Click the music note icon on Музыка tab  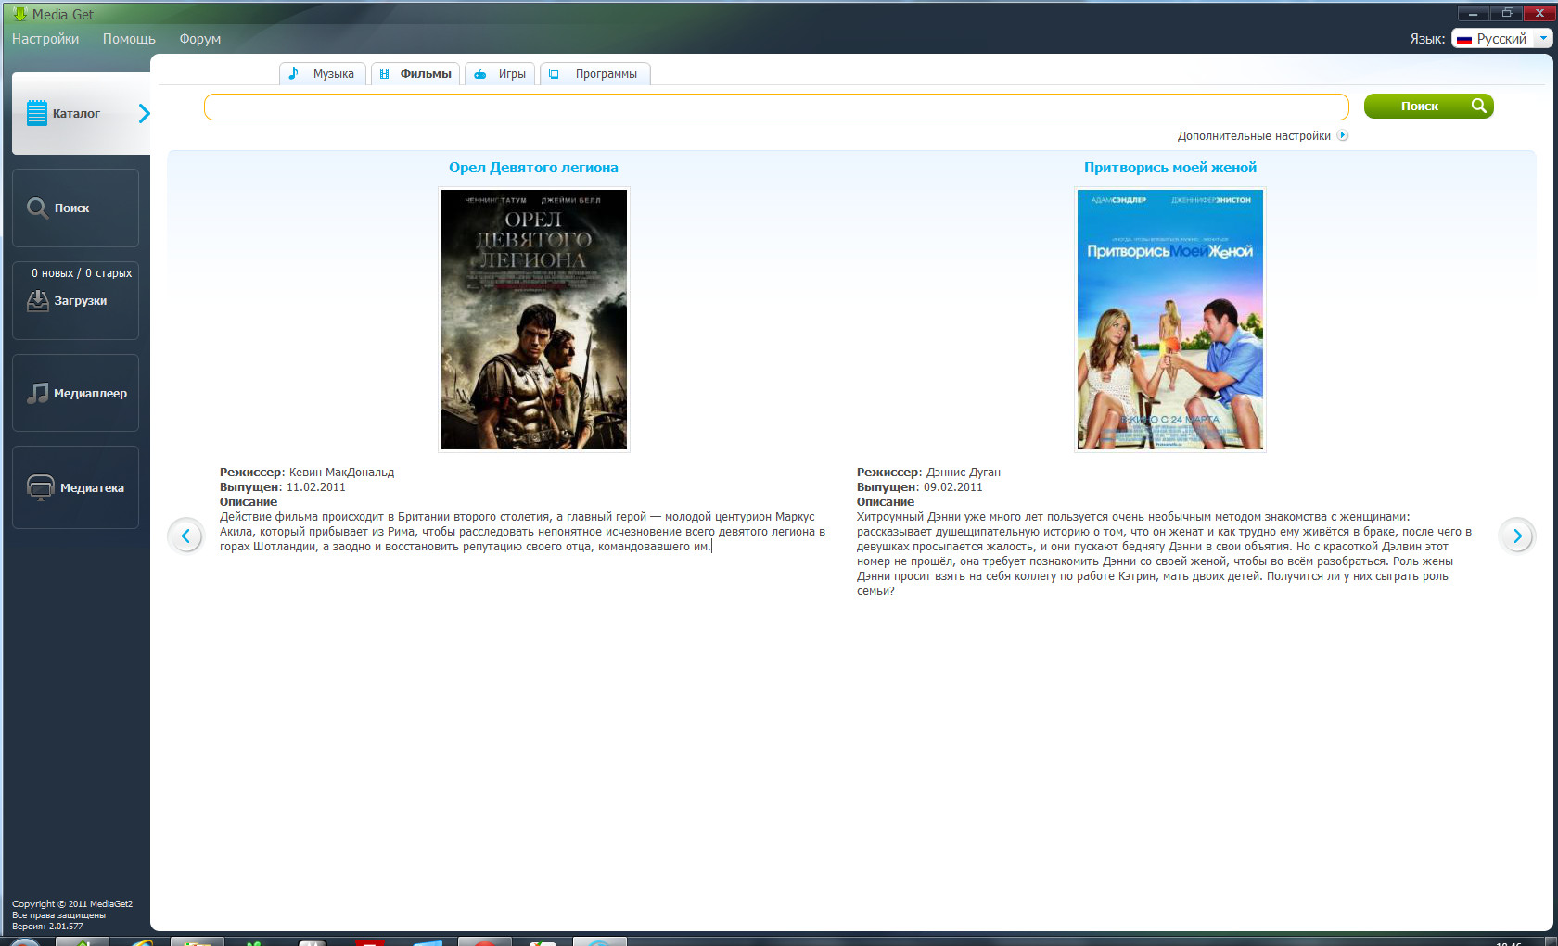(294, 73)
